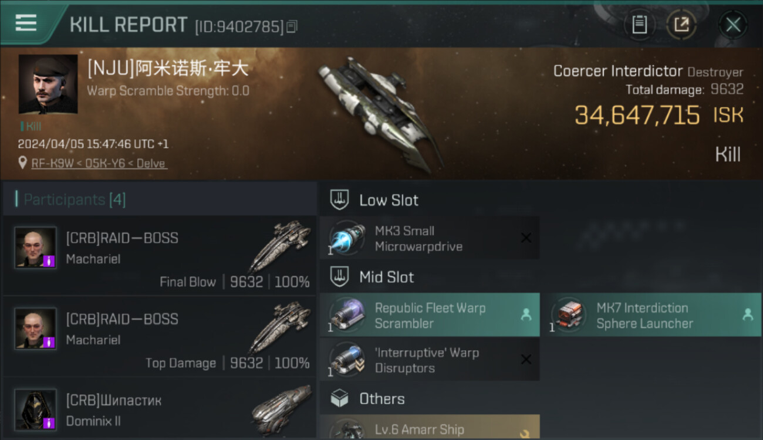This screenshot has height=440, width=763.
Task: Copy the kill report ID icon
Action: (x=292, y=26)
